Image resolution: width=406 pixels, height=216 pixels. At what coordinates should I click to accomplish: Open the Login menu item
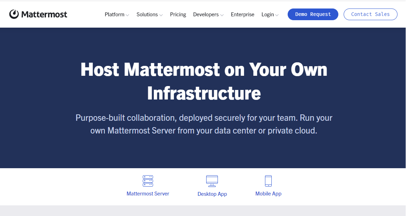[x=267, y=15]
